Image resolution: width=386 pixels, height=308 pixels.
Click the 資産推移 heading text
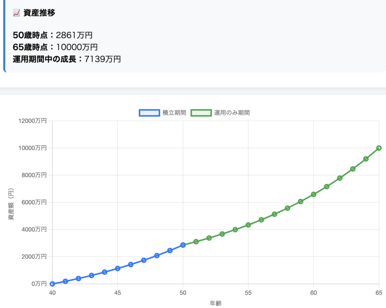tap(39, 13)
